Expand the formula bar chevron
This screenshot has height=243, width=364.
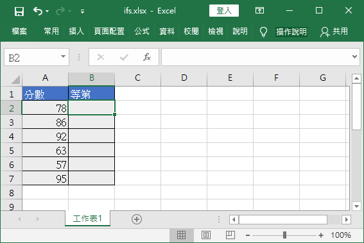point(354,56)
